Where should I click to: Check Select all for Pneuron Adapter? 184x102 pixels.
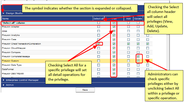point(99,27)
